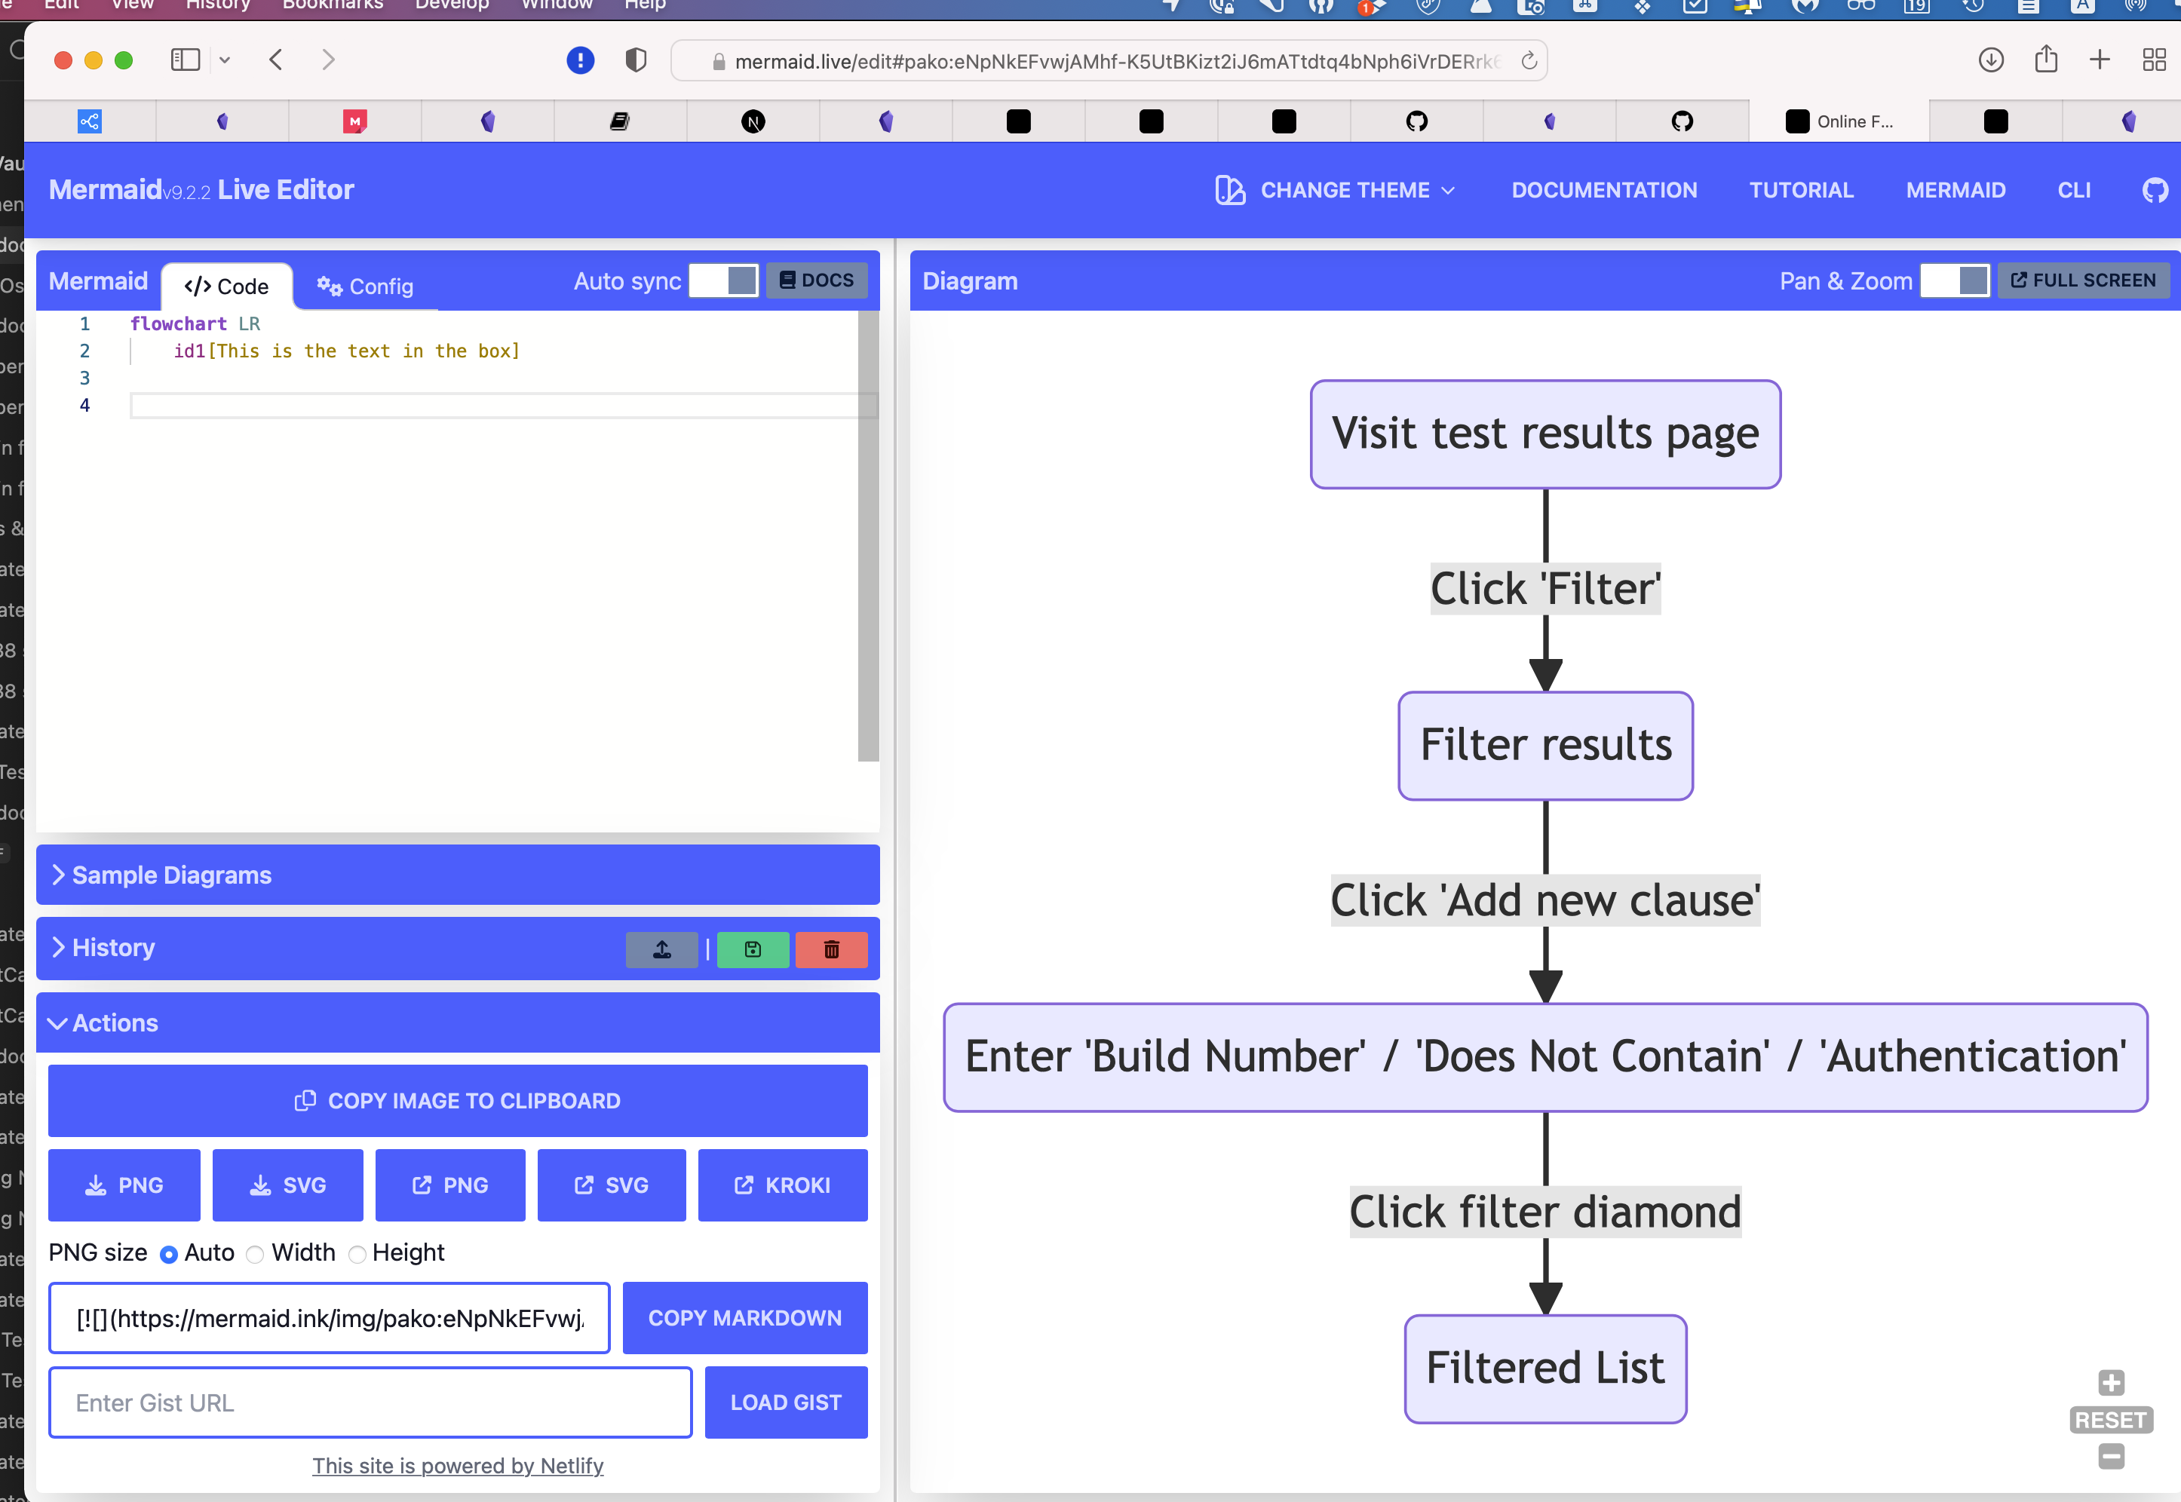The image size is (2181, 1502).
Task: Open SVG in new window button
Action: click(x=612, y=1185)
